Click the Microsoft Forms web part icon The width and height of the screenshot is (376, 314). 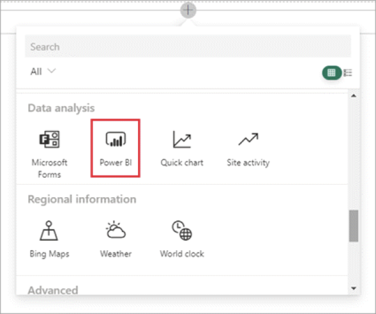[x=49, y=140]
